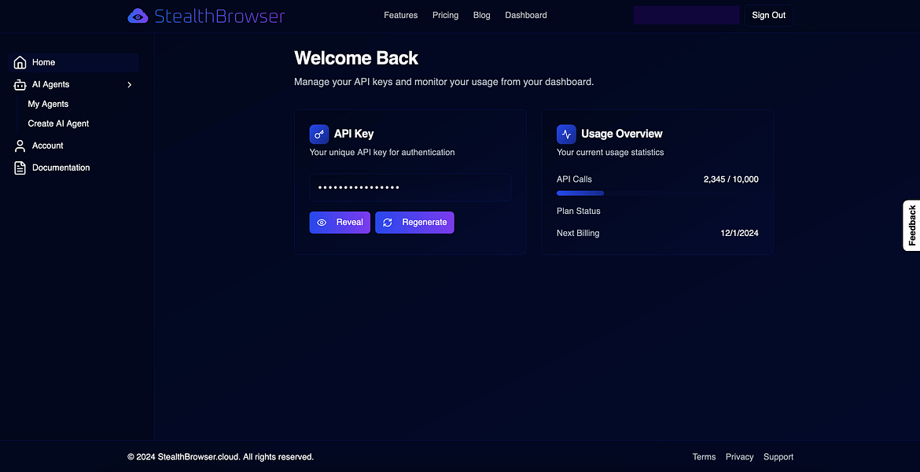The width and height of the screenshot is (920, 472).
Task: Regenerate the API key
Action: tap(414, 223)
